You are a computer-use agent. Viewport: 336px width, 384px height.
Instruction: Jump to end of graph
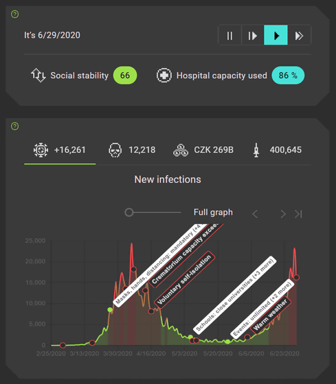pos(298,214)
